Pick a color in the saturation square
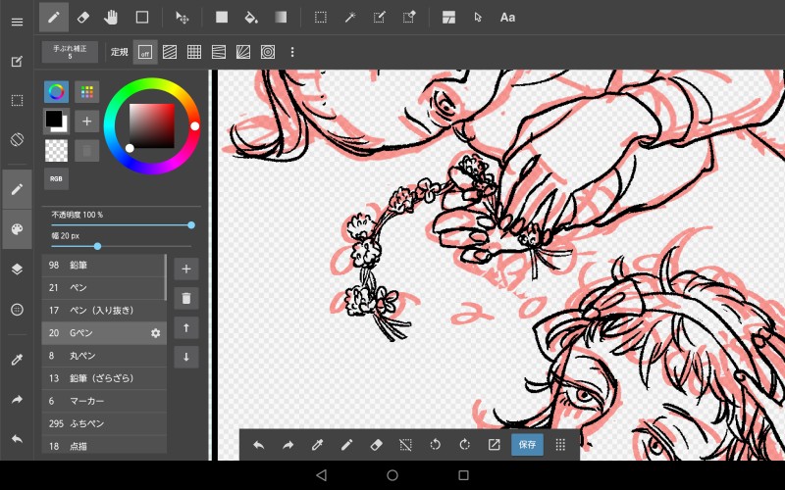The image size is (785, 490). coord(152,126)
